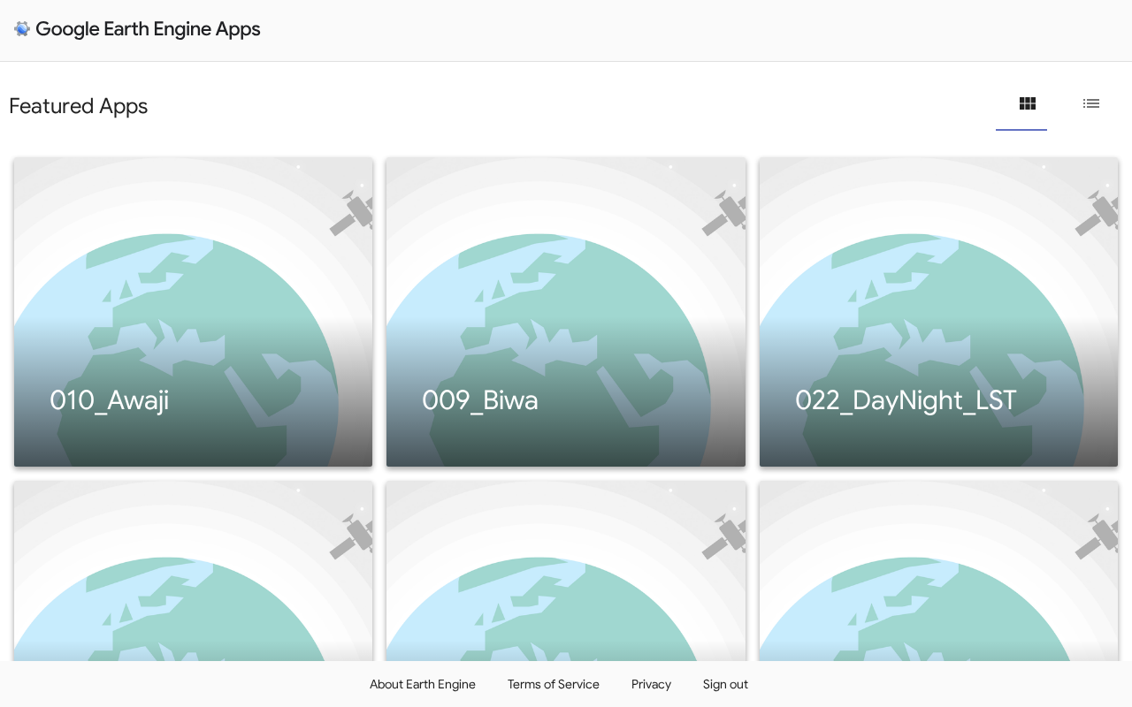The height and width of the screenshot is (707, 1132).
Task: Click Sign out
Action: pos(725,684)
